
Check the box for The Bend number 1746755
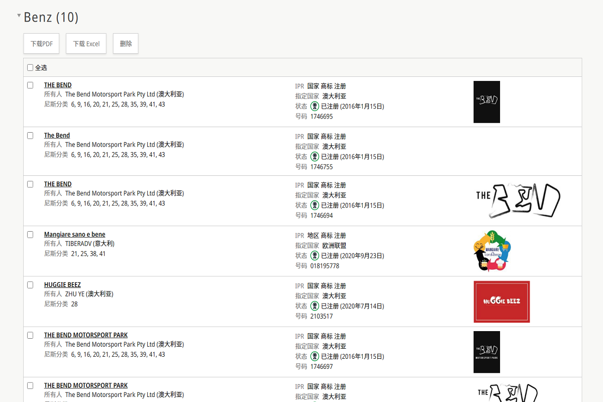coord(30,135)
